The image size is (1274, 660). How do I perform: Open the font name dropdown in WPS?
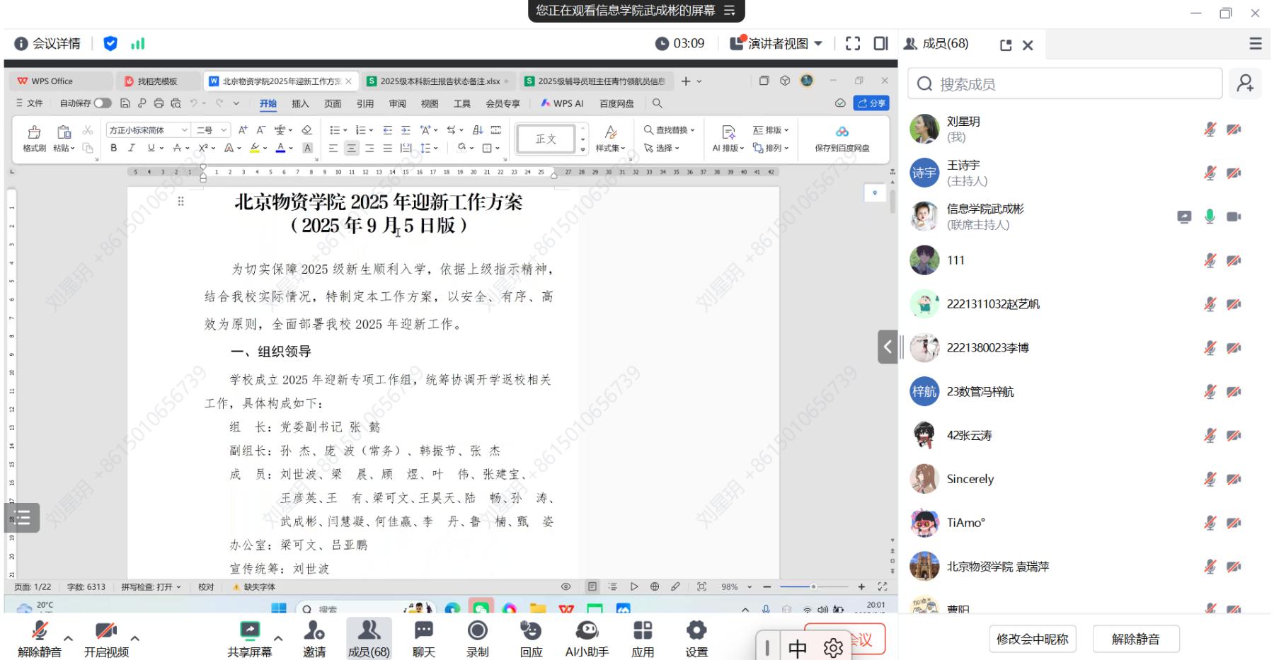pyautogui.click(x=184, y=130)
